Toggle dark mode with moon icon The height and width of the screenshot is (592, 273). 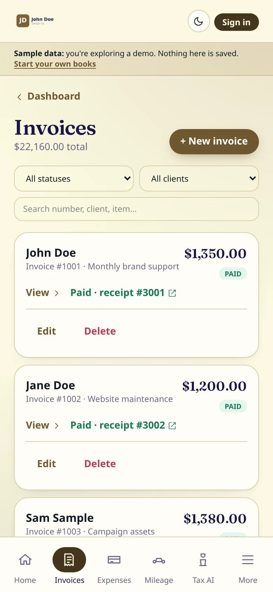click(198, 21)
